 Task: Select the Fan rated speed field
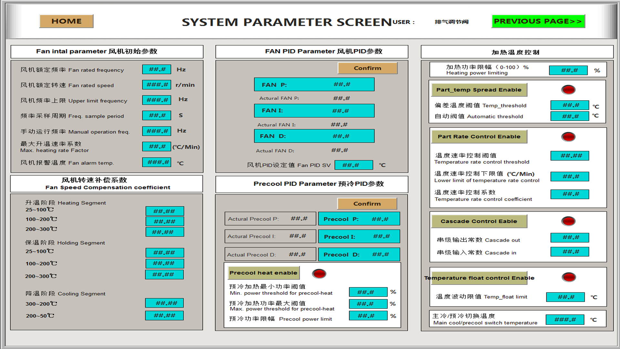coord(157,85)
